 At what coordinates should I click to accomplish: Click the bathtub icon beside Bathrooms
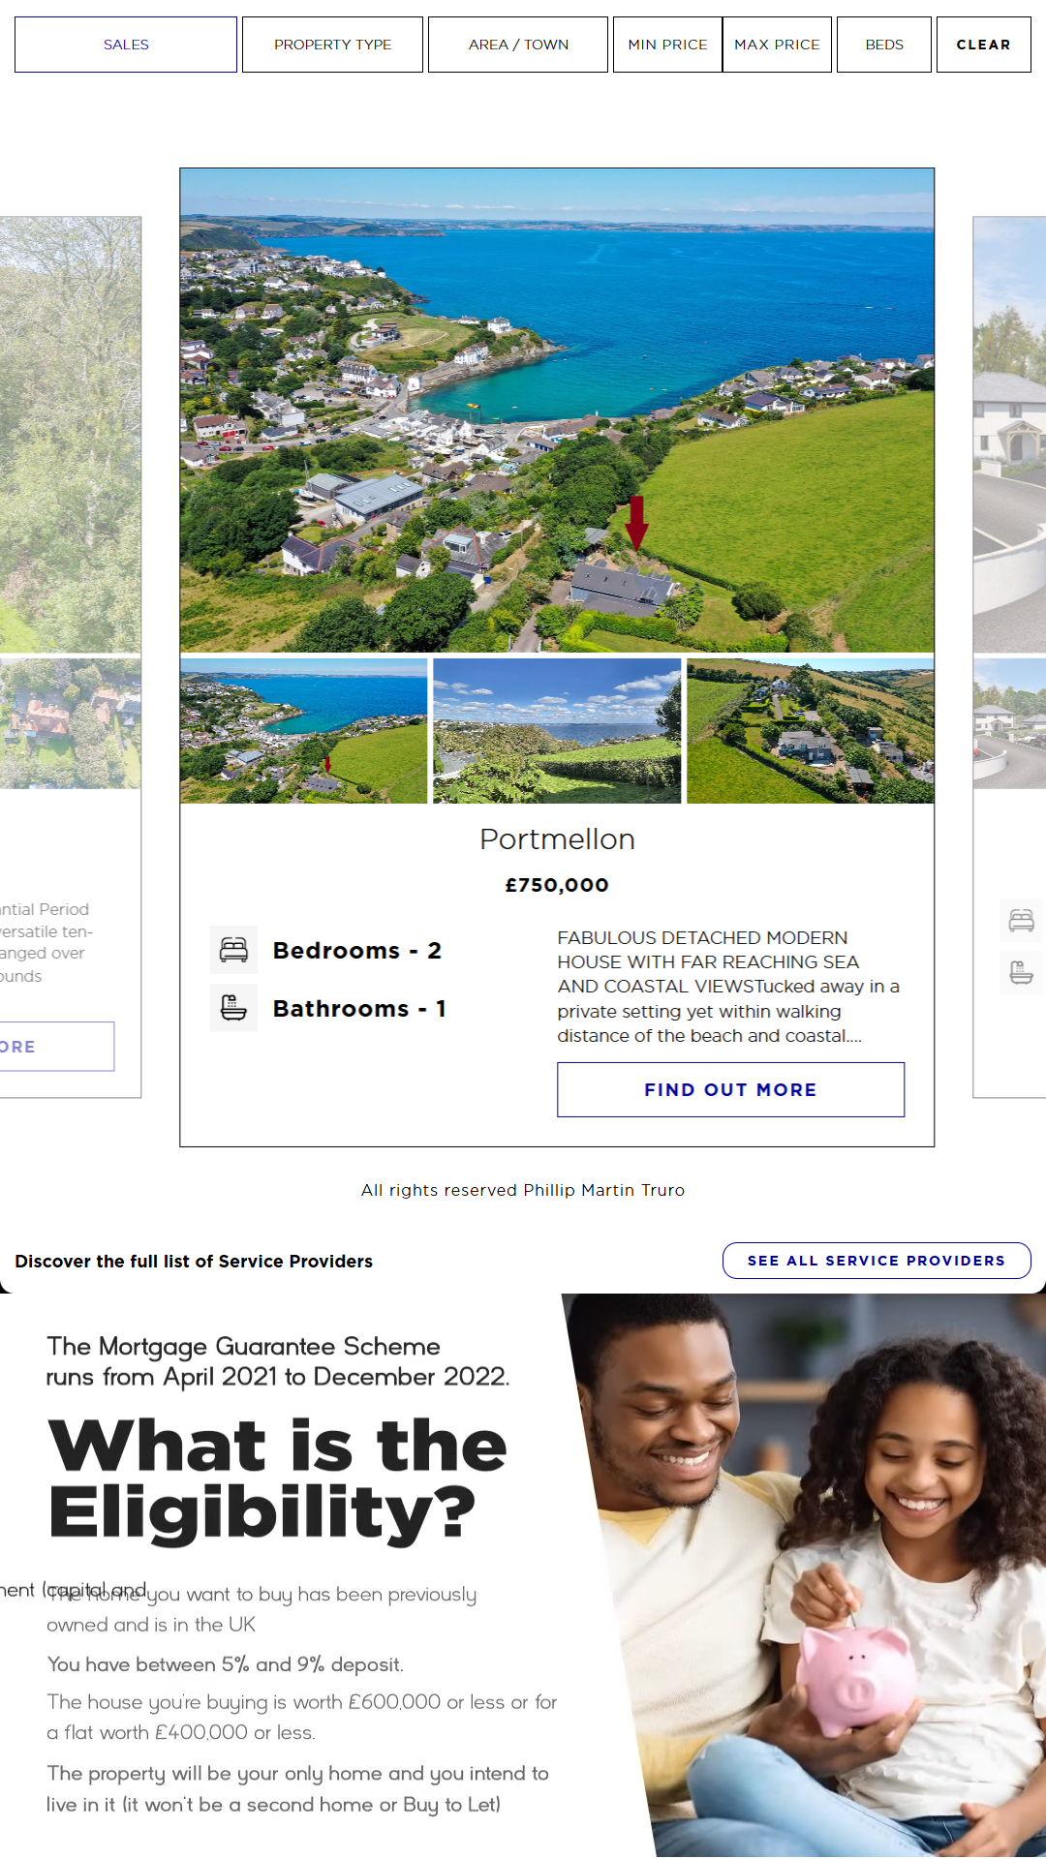[233, 1008]
